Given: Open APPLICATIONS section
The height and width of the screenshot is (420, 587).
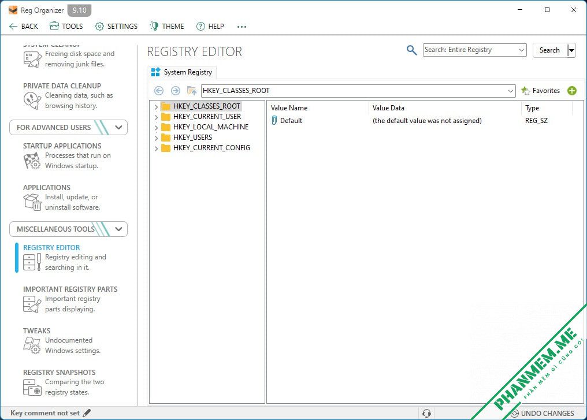Looking at the screenshot, I should coord(47,188).
